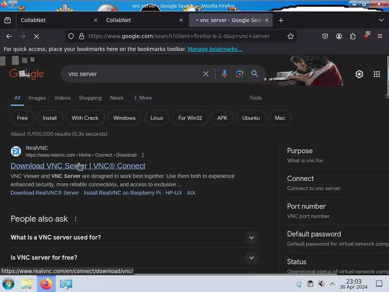Bookmark this page with star icon
The image size is (389, 292).
[x=291, y=36]
